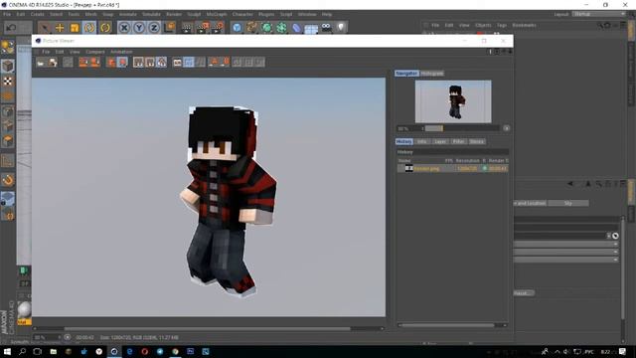Activate the Move tool
The width and height of the screenshot is (636, 358).
coord(60,28)
